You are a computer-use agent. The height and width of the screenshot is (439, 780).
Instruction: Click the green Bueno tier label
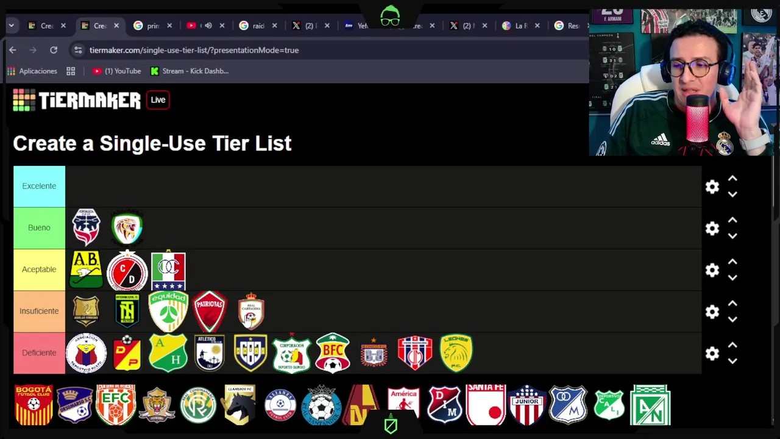pyautogui.click(x=39, y=227)
